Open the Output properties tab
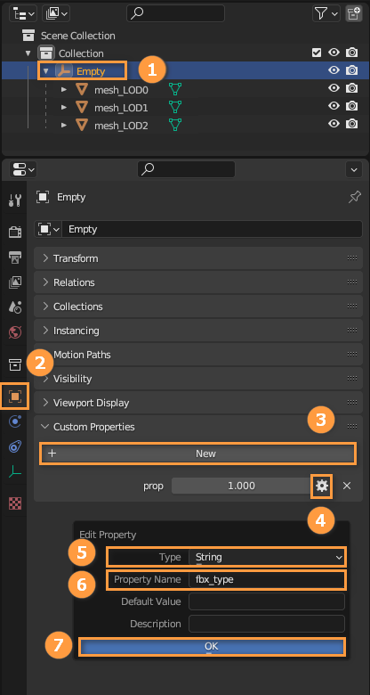Screen dimensions: 370x695 click(15, 257)
